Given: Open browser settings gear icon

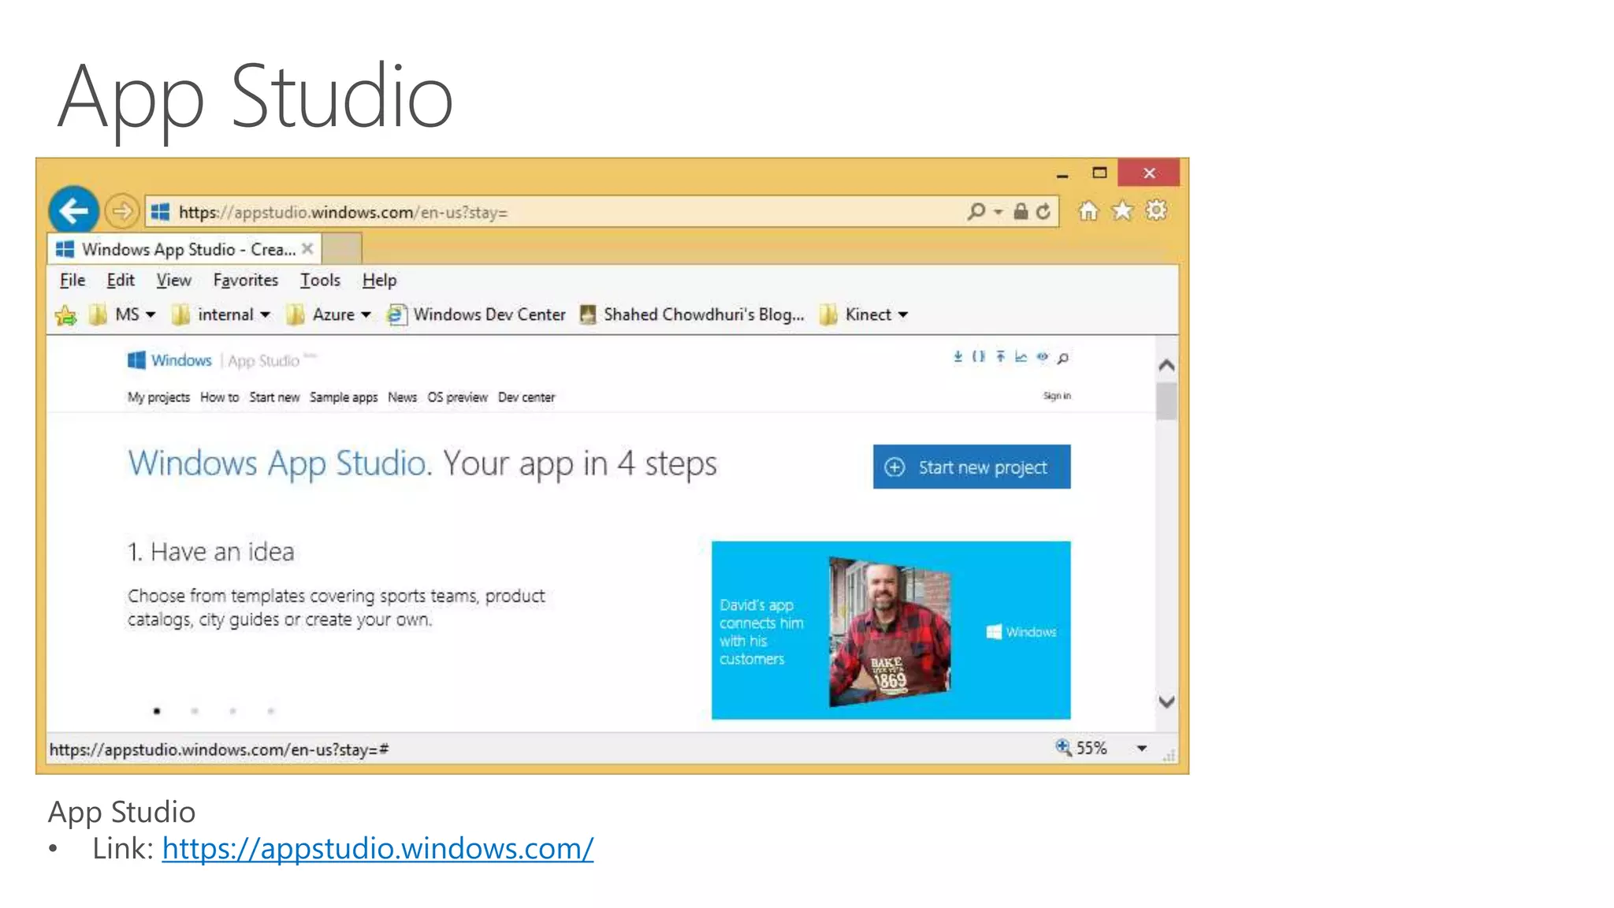Looking at the screenshot, I should 1156,210.
